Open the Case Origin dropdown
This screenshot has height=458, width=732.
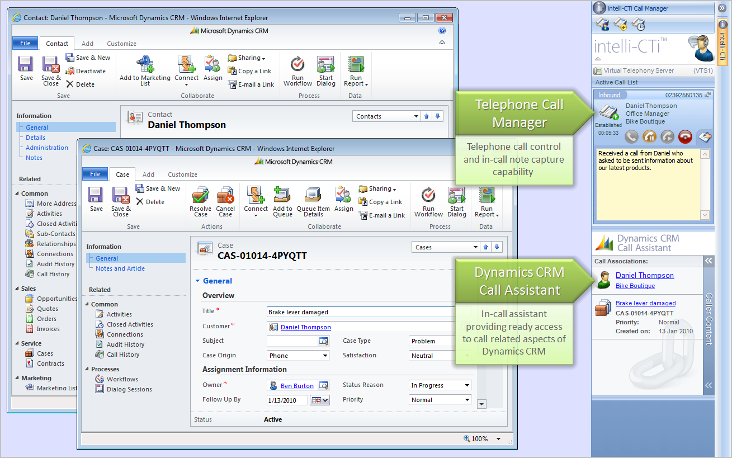pyautogui.click(x=325, y=356)
